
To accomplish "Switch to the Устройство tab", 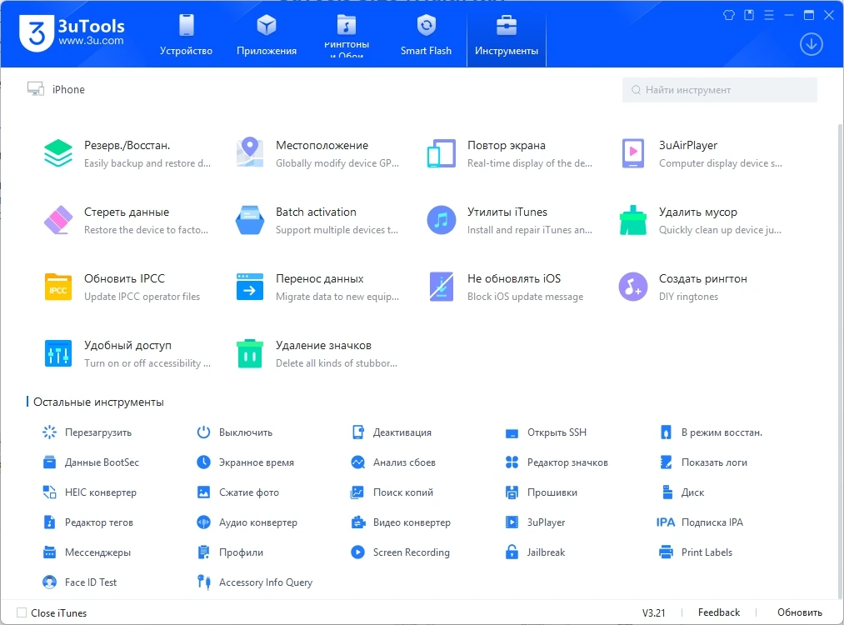I will 187,36.
